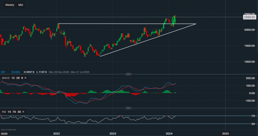Select the horizontal white resistance trendline

tap(116, 24)
